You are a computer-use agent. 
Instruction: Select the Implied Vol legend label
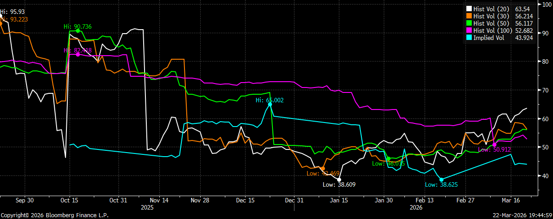(489, 38)
